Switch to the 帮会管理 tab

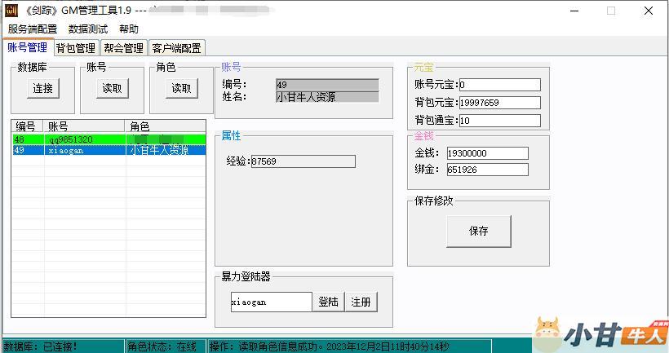coord(123,48)
